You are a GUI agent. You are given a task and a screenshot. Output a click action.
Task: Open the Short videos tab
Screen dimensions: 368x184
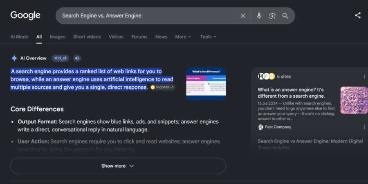point(87,37)
